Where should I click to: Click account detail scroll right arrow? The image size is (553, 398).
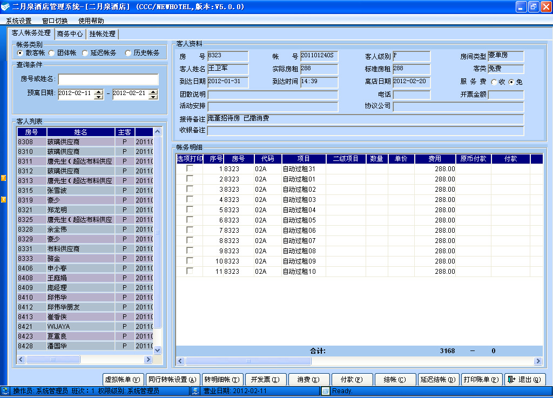pos(538,361)
